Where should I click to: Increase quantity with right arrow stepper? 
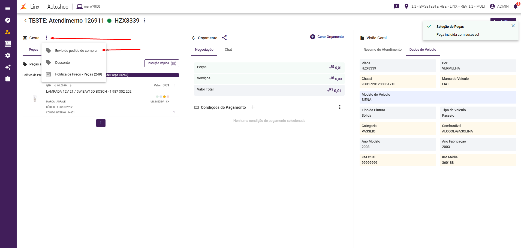71,86
